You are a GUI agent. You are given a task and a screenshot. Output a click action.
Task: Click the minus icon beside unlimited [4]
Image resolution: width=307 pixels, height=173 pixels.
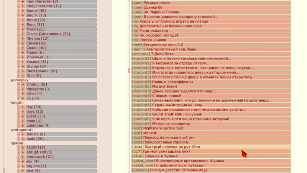click(x=19, y=125)
